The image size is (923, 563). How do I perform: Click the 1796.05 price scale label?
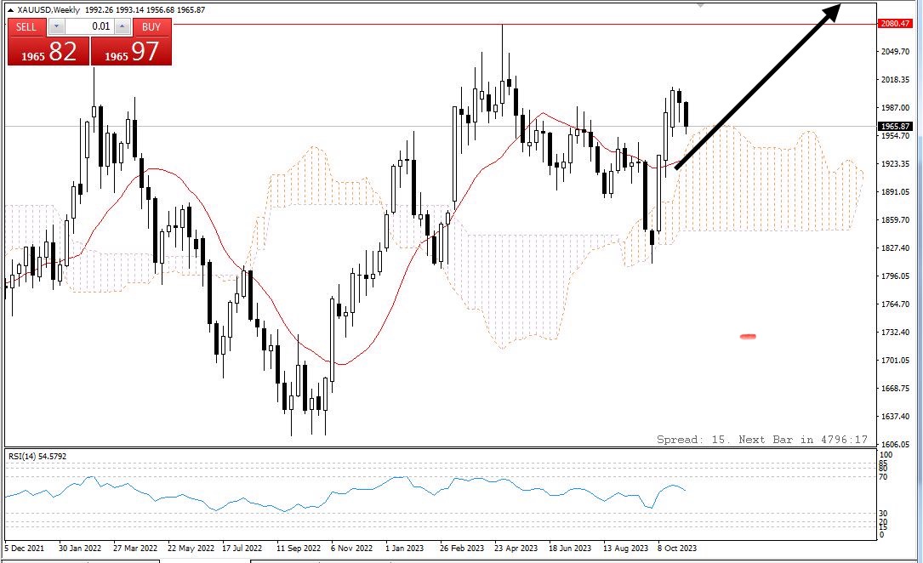pyautogui.click(x=895, y=276)
